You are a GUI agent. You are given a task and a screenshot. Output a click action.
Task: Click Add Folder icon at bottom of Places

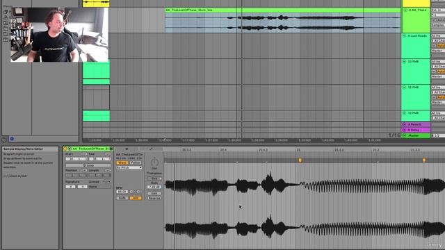click(x=6, y=40)
